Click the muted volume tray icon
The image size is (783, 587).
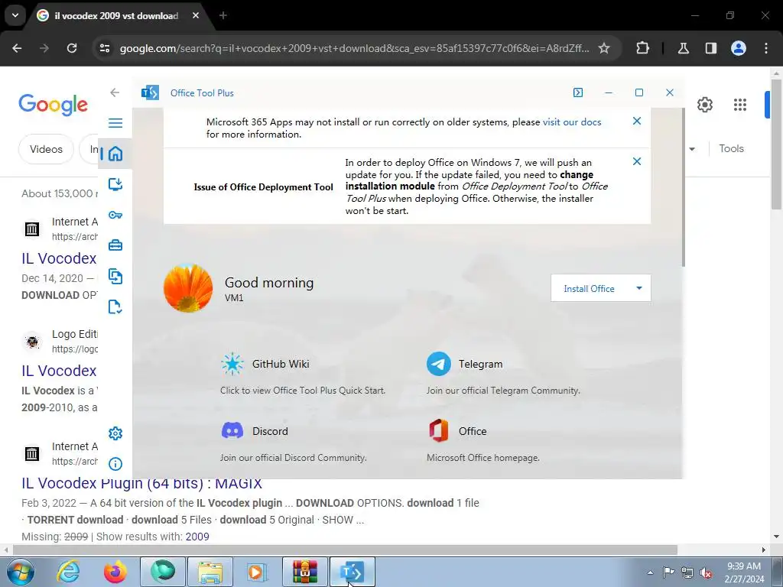(x=706, y=572)
